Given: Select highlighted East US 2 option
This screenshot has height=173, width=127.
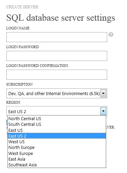Looking at the screenshot, I should pos(57,136).
